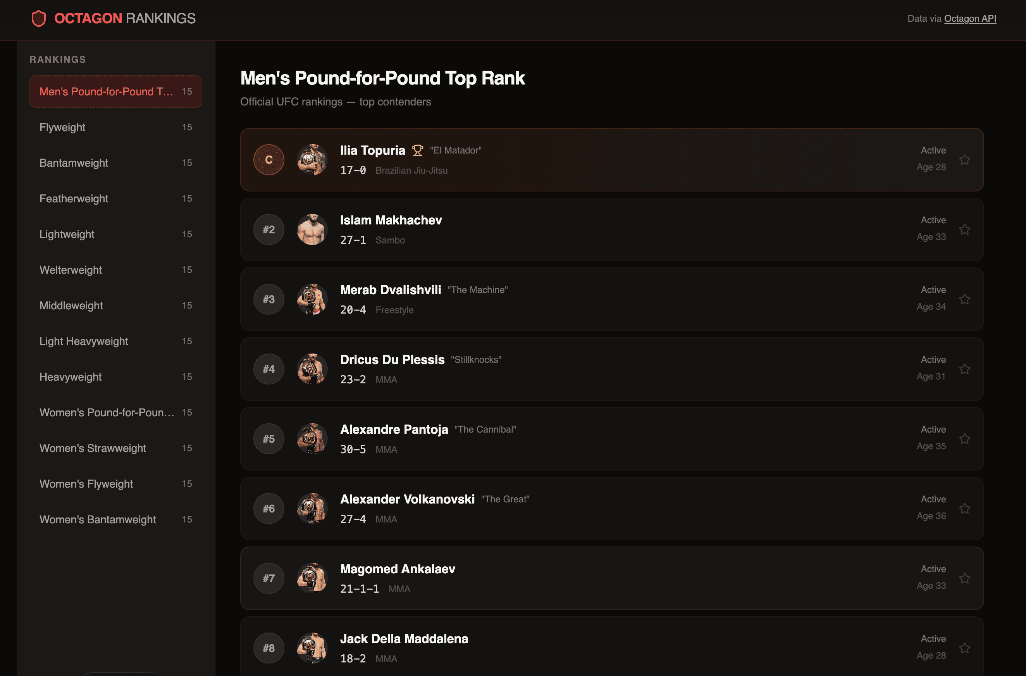Click Merab Dvalishvili fighter name
The width and height of the screenshot is (1026, 676).
(x=391, y=290)
